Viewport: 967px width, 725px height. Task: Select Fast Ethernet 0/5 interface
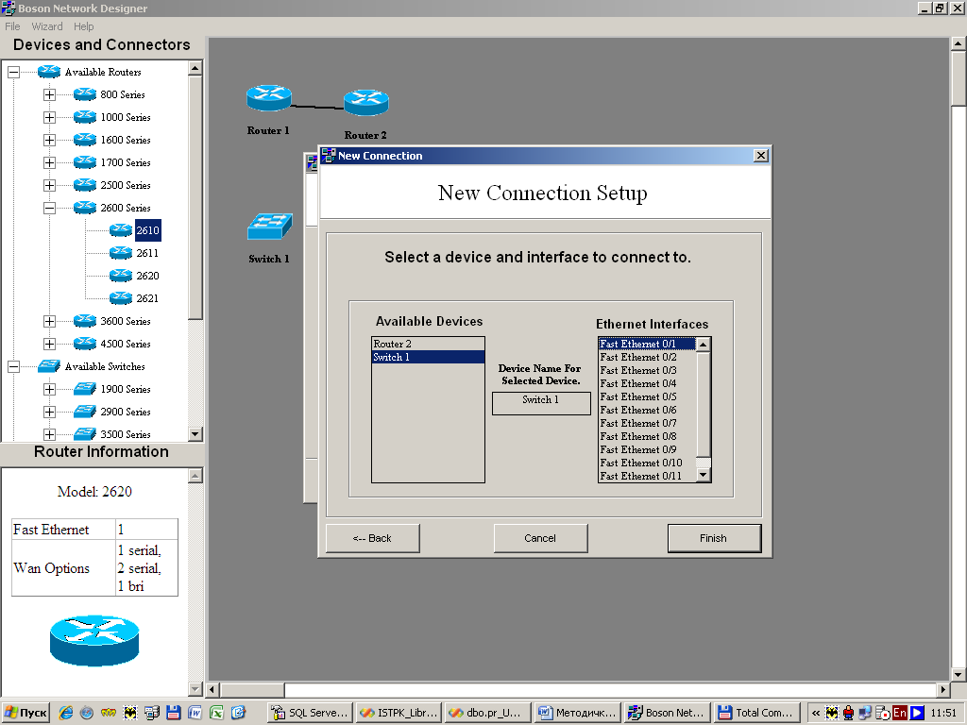(647, 396)
